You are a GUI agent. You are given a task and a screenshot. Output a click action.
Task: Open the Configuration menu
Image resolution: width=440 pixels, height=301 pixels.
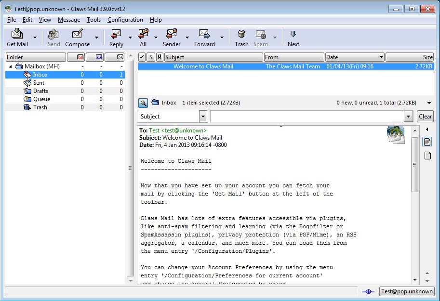(125, 20)
